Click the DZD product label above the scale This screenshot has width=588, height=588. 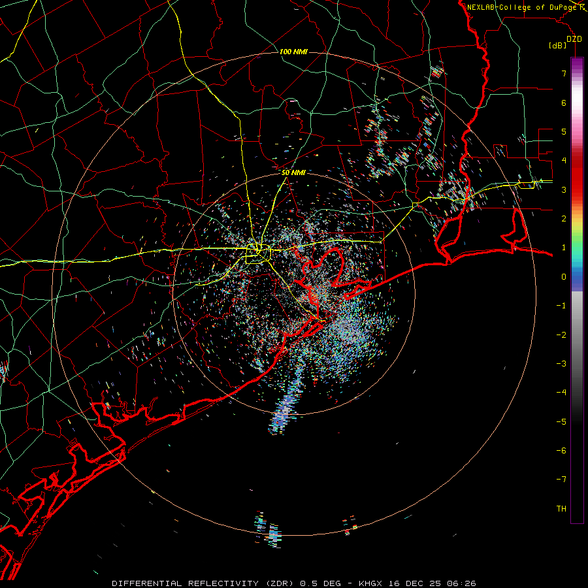[x=574, y=39]
